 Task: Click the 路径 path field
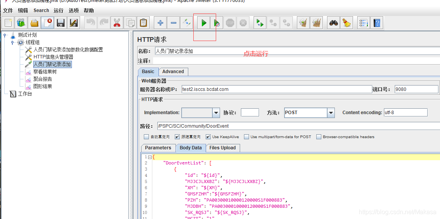[298, 126]
